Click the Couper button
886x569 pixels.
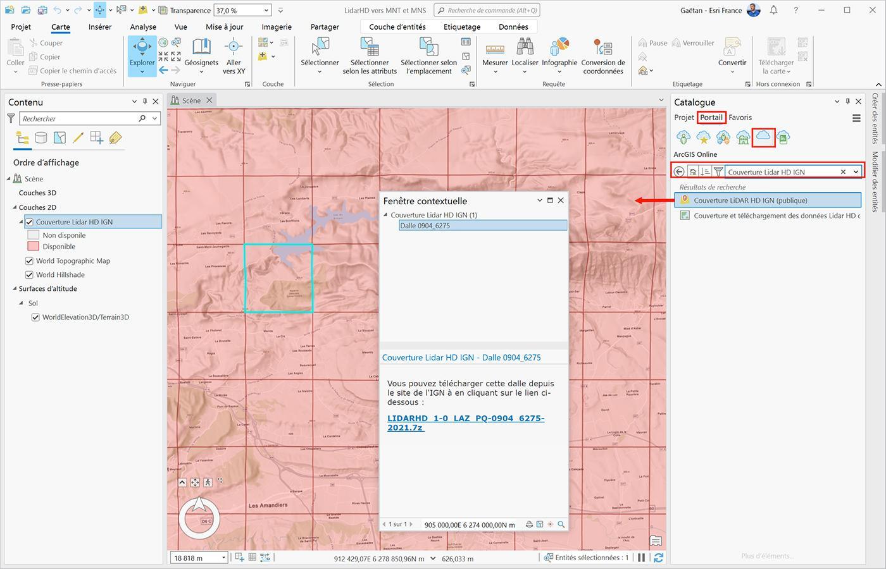pos(46,43)
